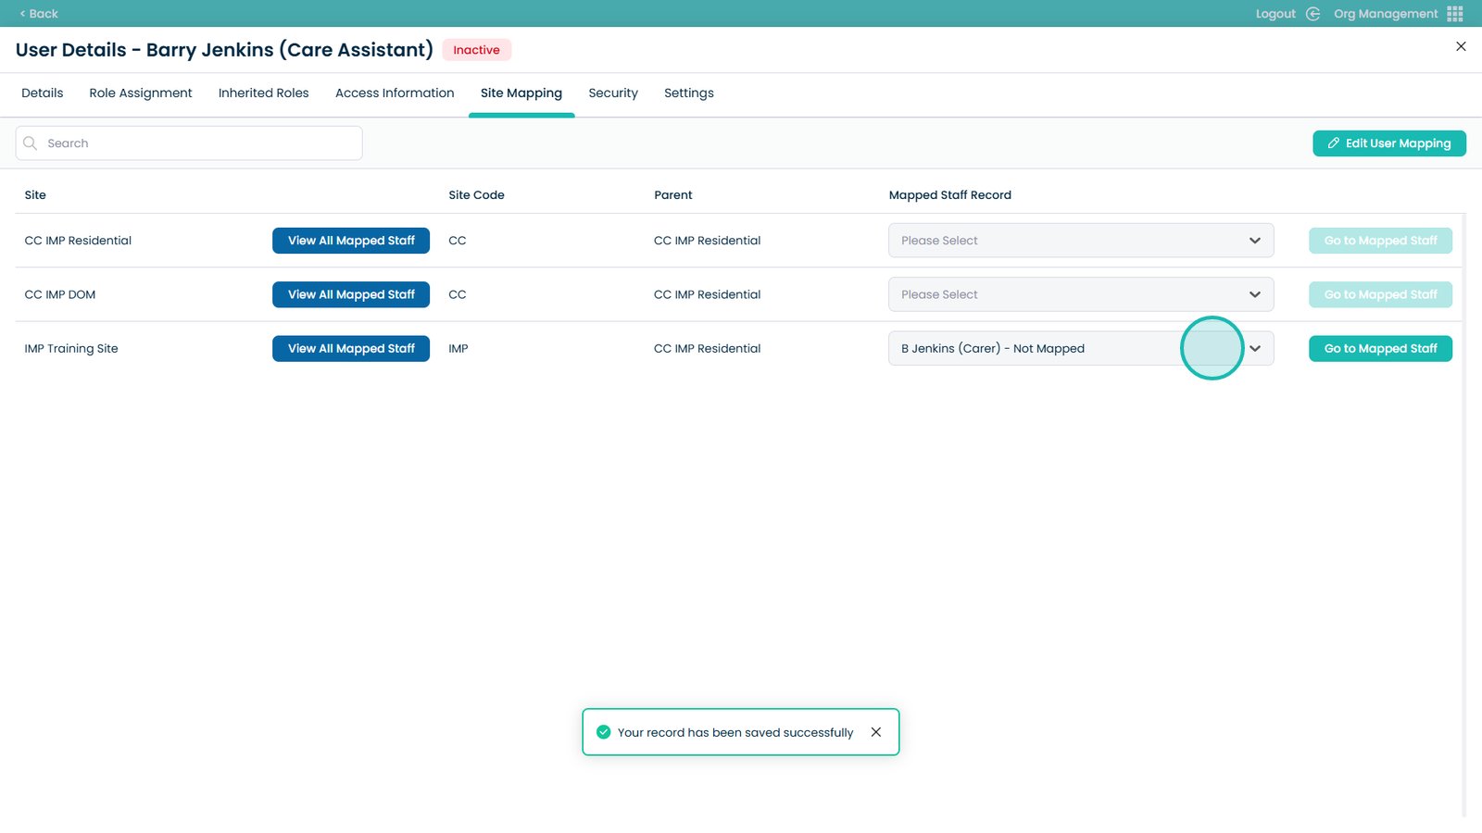Expand the B Jenkins (Carer) mapped staff dropdown
The height and width of the screenshot is (833, 1482).
1254,349
